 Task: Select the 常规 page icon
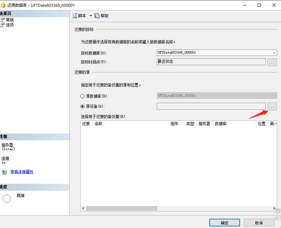tap(2, 20)
